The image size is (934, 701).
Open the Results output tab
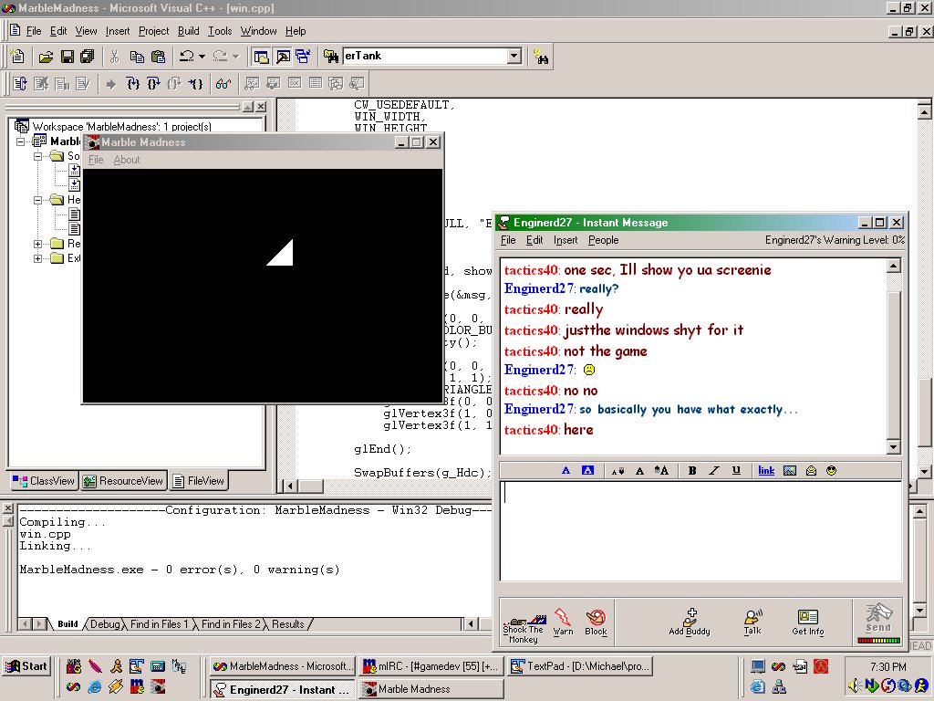click(288, 624)
